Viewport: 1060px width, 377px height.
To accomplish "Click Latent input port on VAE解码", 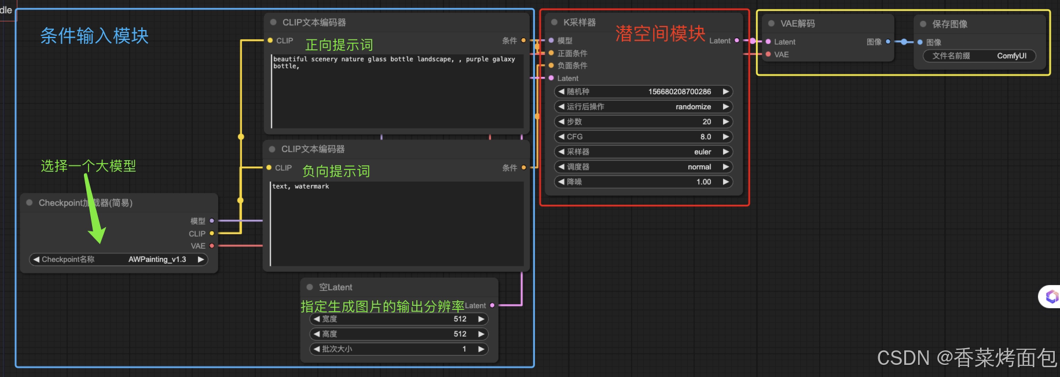I will click(x=768, y=42).
